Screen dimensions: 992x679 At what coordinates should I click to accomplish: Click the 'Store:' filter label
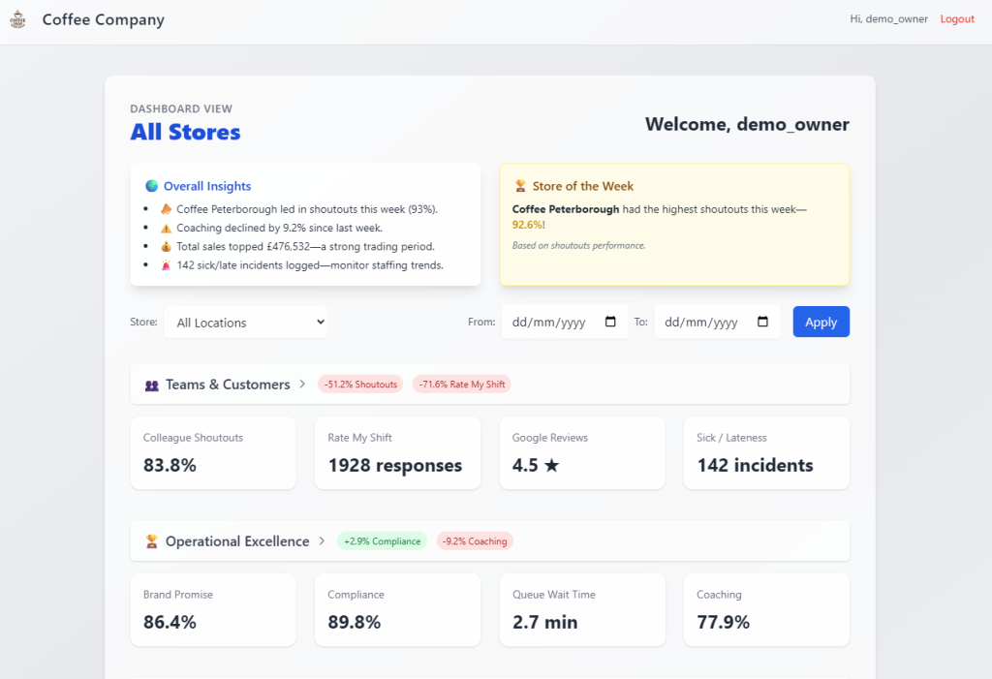coord(143,322)
